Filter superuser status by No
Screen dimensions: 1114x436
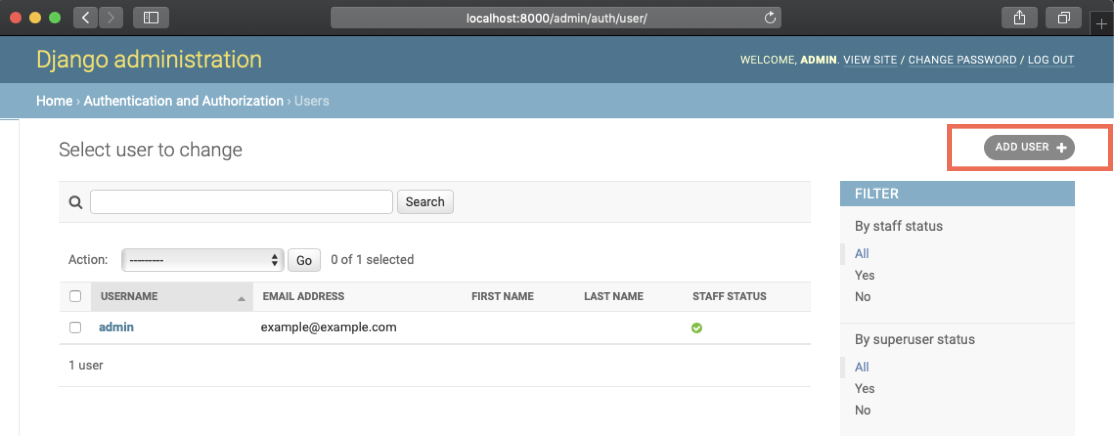pos(862,410)
